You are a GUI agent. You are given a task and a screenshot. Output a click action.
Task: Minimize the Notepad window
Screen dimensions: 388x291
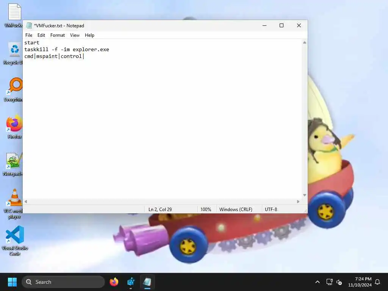(x=264, y=25)
